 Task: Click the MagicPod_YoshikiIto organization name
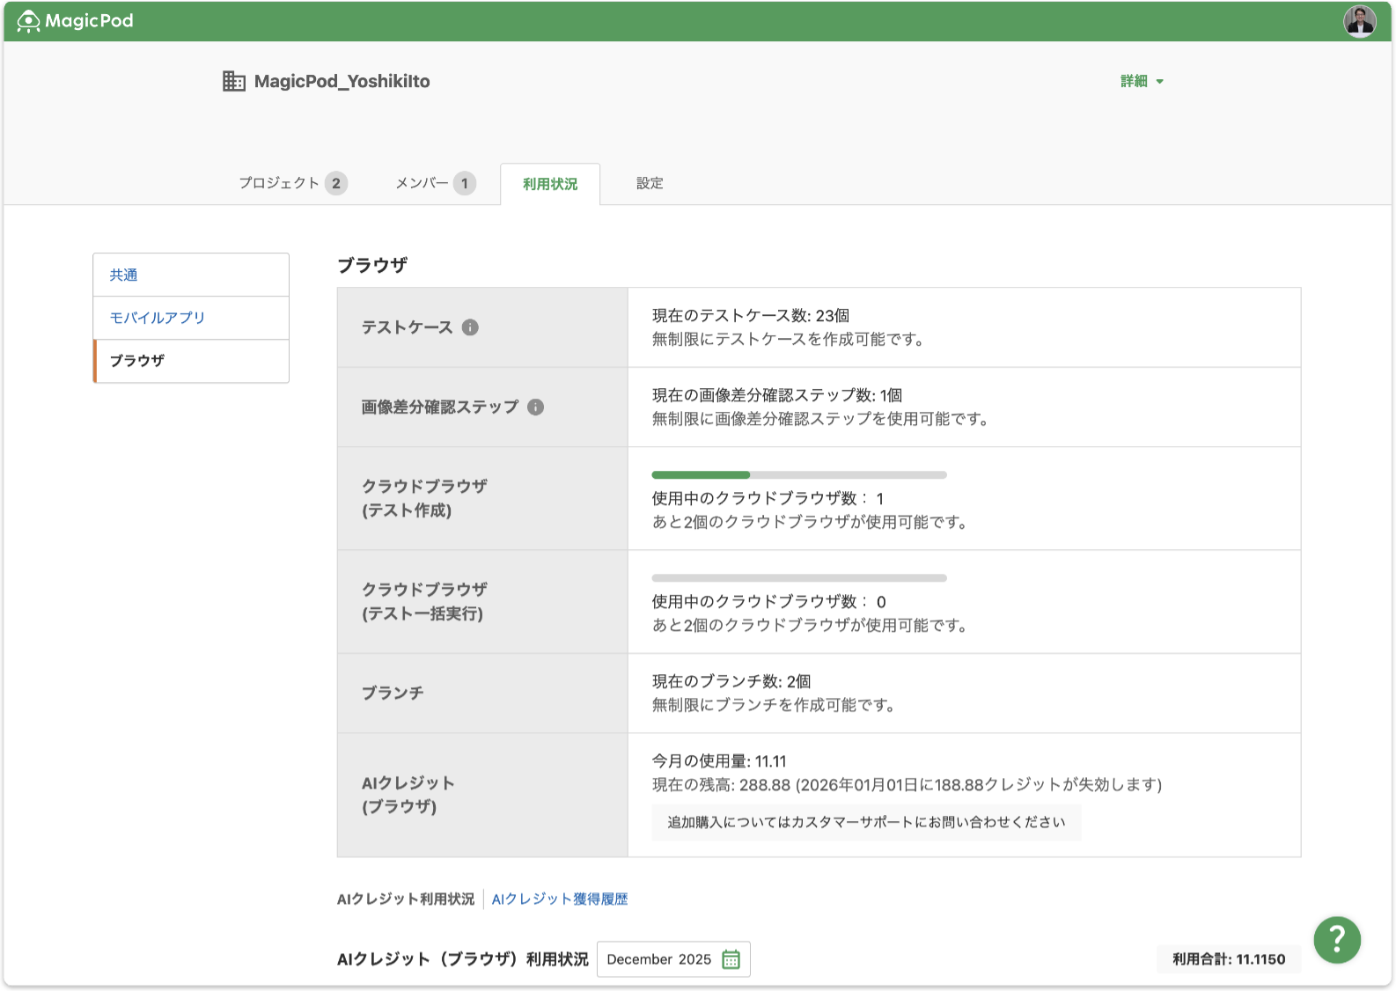(342, 81)
